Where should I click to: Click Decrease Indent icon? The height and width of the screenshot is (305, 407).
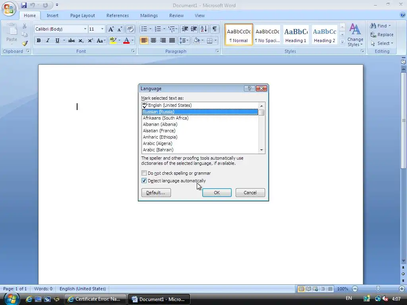coord(185,29)
